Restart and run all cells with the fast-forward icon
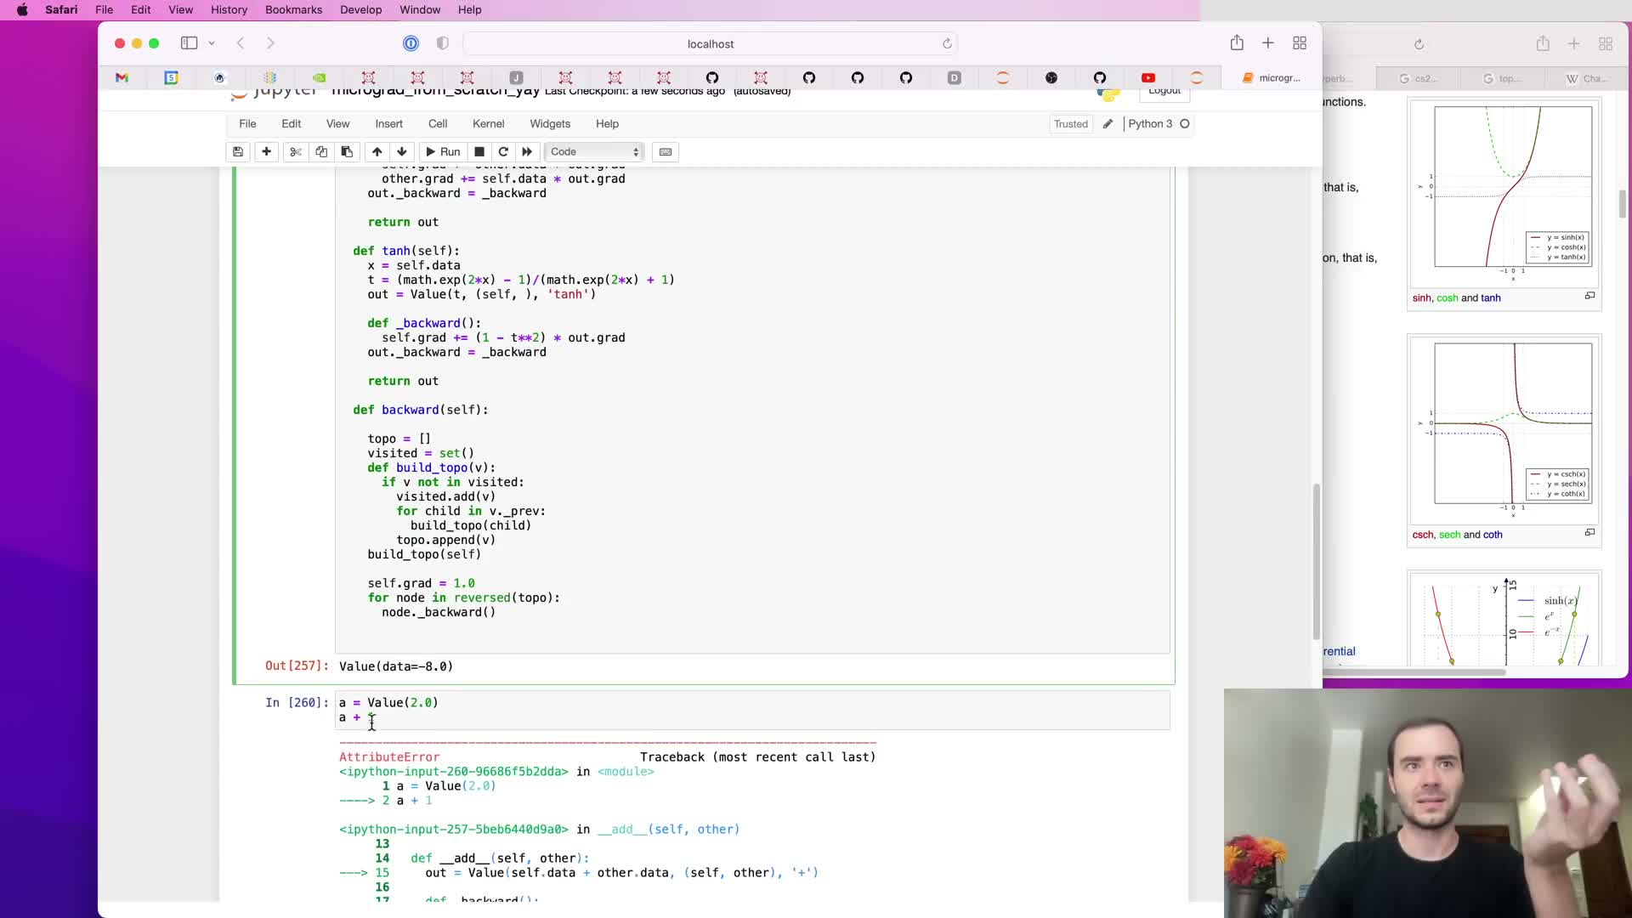The width and height of the screenshot is (1632, 918). click(527, 151)
